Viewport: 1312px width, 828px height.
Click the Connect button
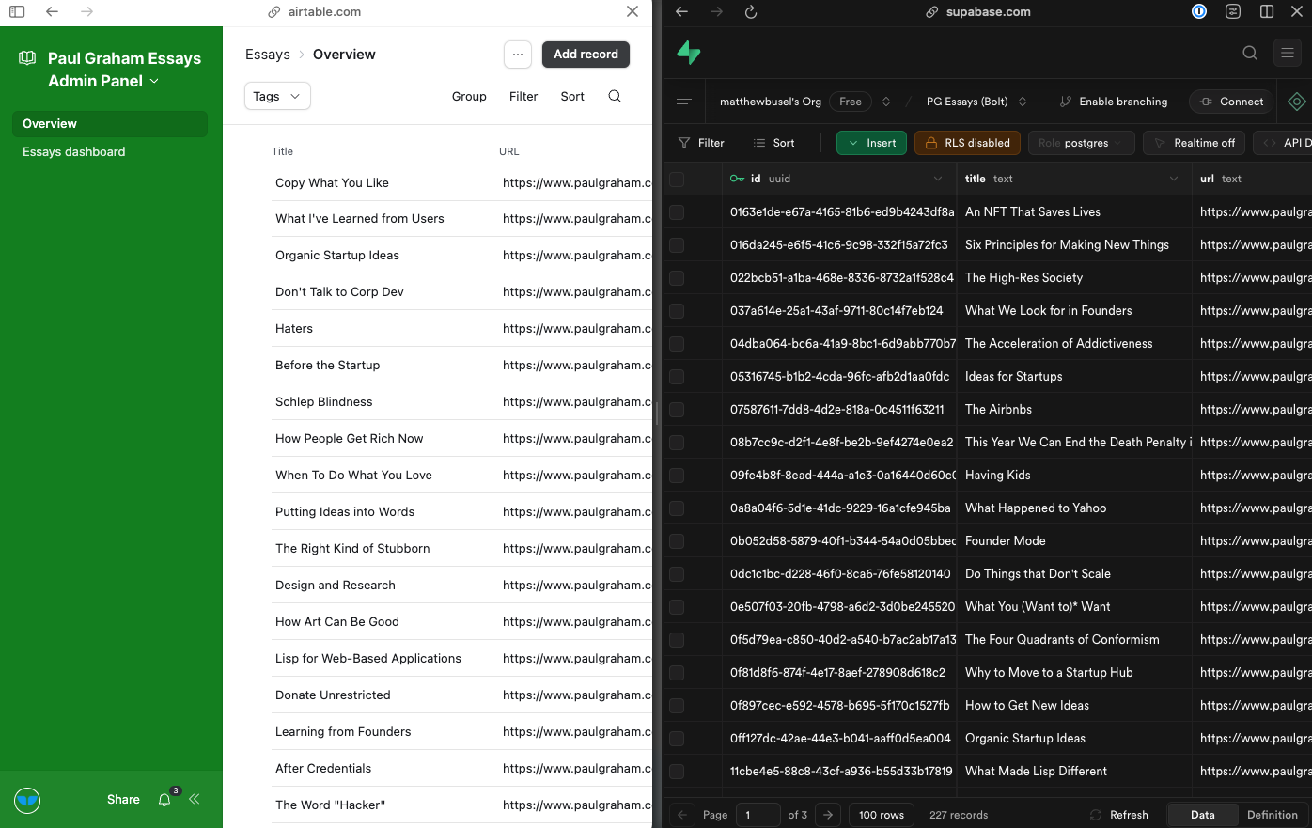[1232, 102]
